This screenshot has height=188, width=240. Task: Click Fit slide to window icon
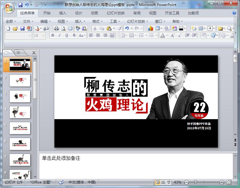tap(229, 182)
